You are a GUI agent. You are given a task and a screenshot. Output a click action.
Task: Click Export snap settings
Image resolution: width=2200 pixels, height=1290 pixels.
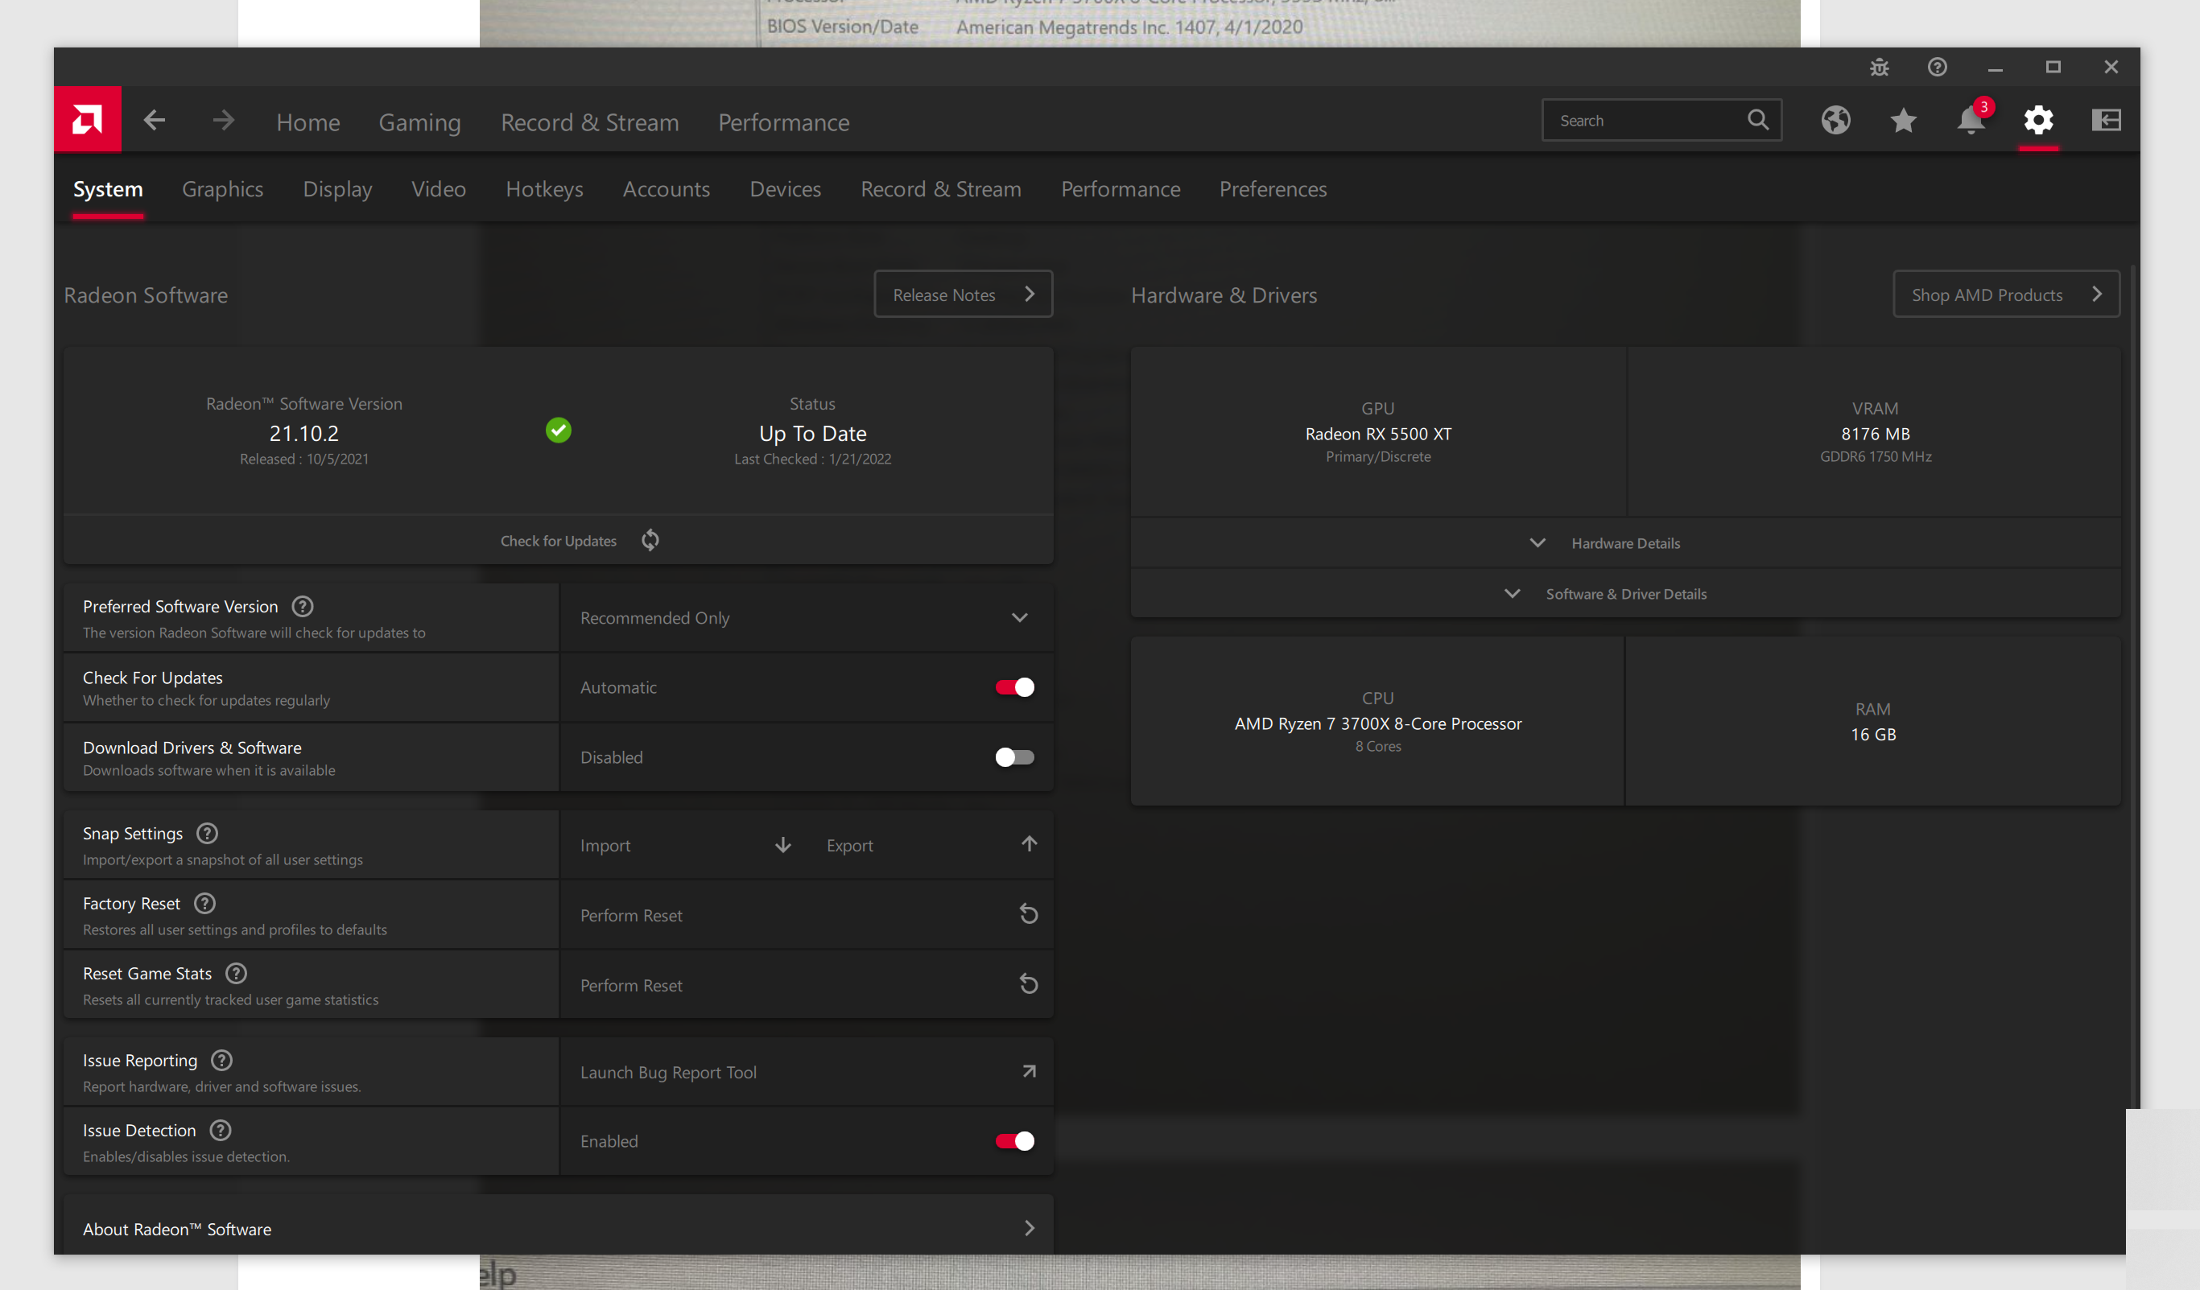[849, 845]
